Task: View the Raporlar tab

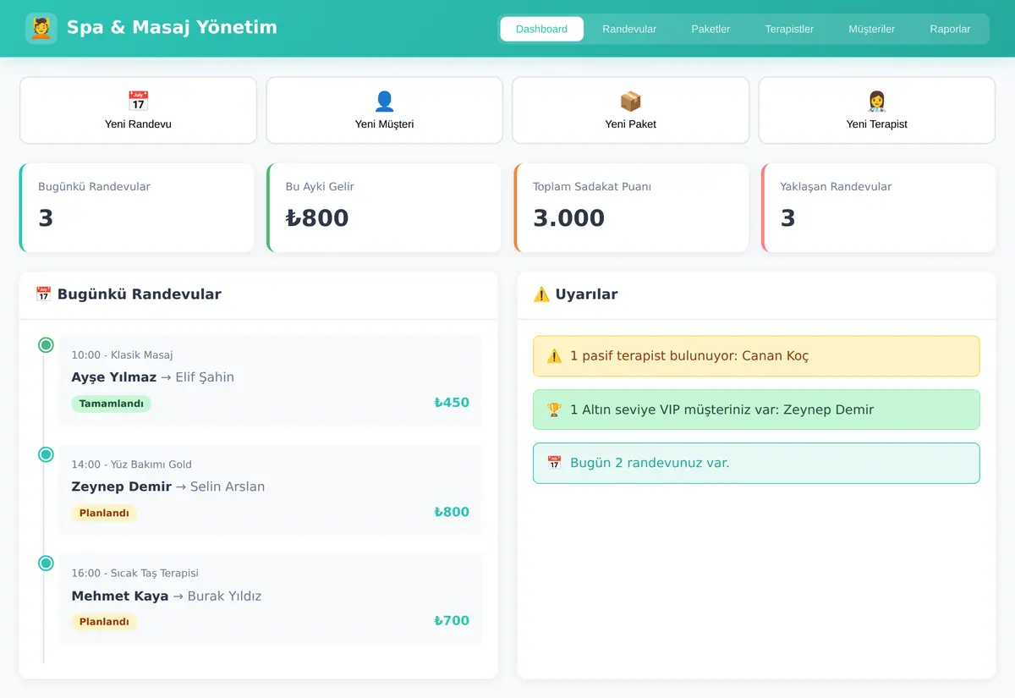Action: coord(950,29)
